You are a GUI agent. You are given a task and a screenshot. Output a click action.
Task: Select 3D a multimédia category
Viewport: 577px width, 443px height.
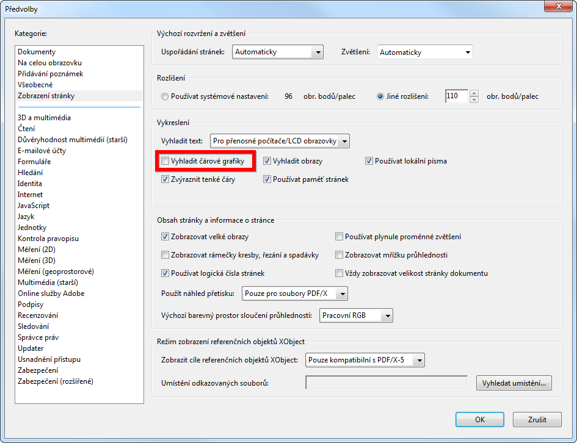[44, 118]
